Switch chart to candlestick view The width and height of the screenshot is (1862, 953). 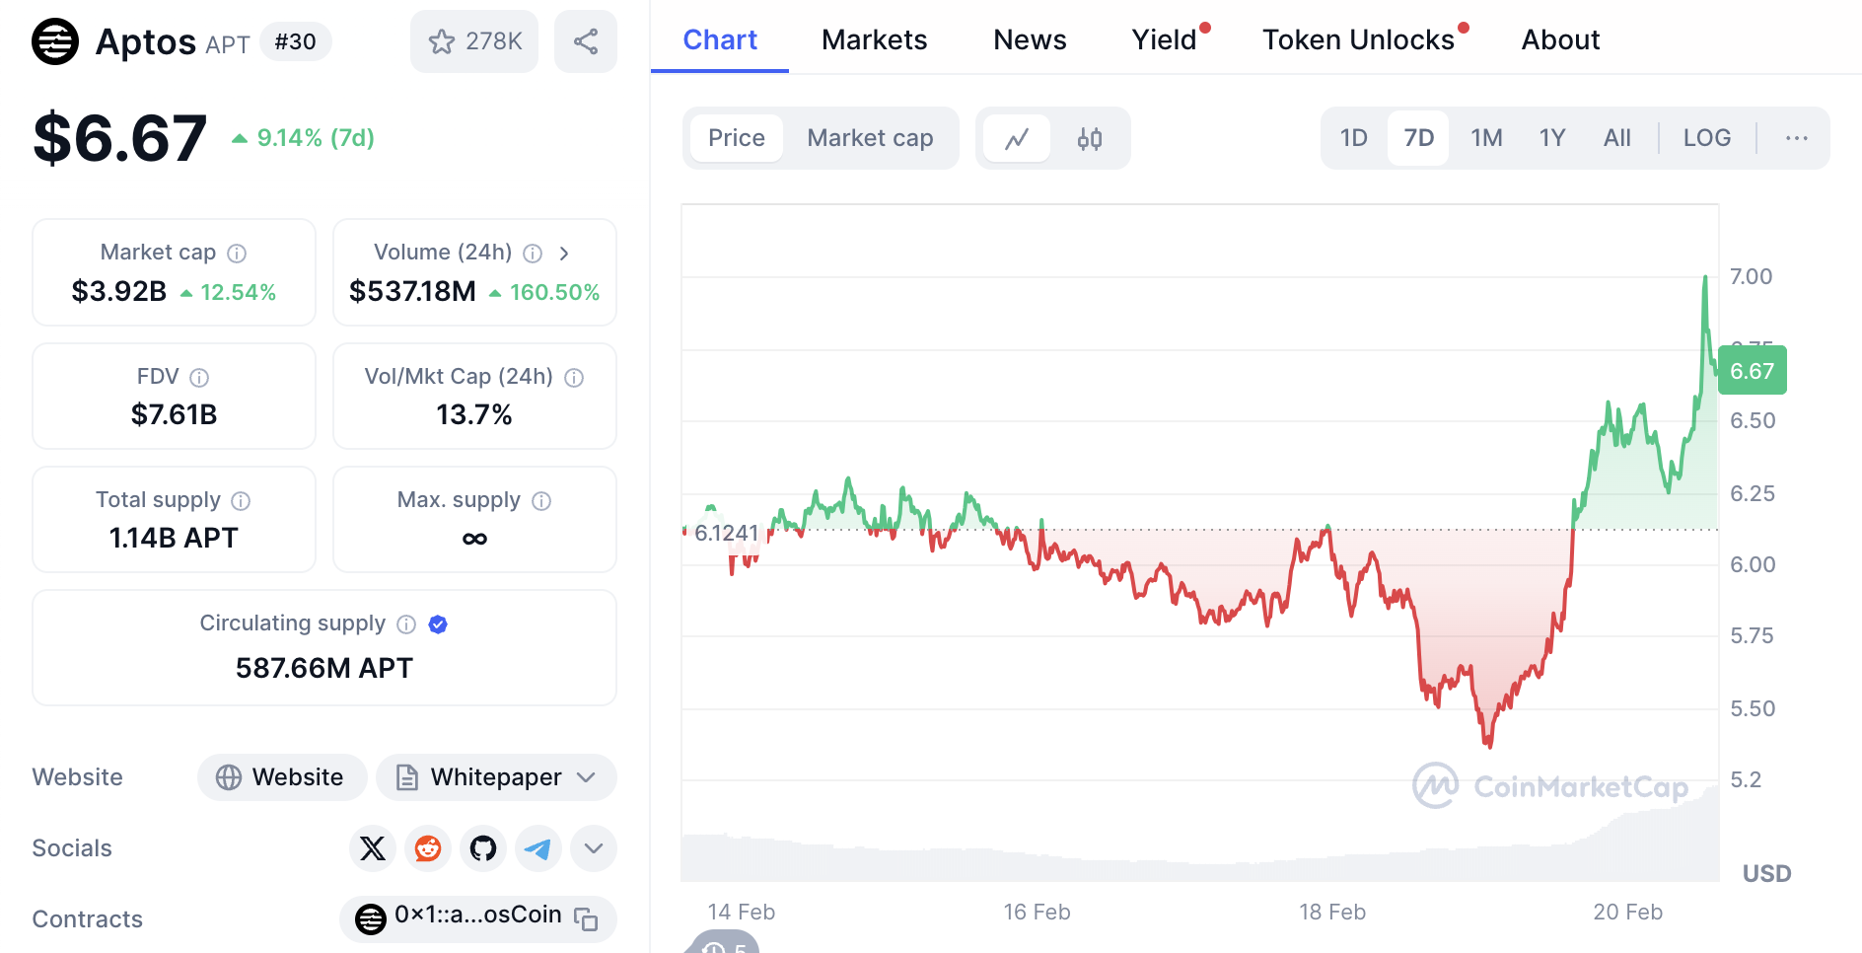[1089, 139]
